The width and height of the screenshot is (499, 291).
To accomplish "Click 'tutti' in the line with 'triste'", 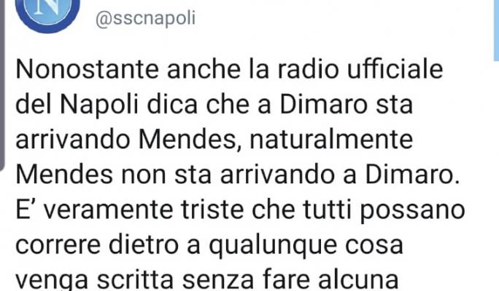I will click(327, 210).
